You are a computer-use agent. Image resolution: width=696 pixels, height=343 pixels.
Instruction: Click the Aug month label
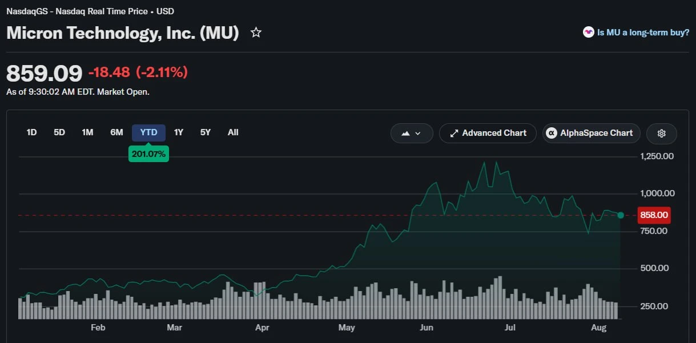[x=598, y=328]
